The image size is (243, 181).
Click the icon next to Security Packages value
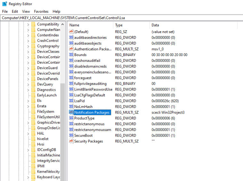pyautogui.click(x=71, y=141)
